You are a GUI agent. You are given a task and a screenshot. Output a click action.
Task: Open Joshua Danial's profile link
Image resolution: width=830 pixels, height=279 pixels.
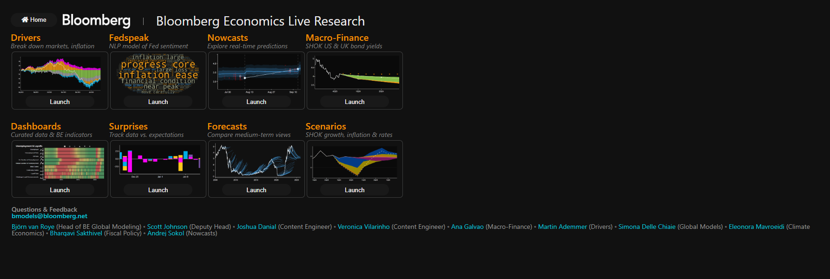pyautogui.click(x=257, y=227)
